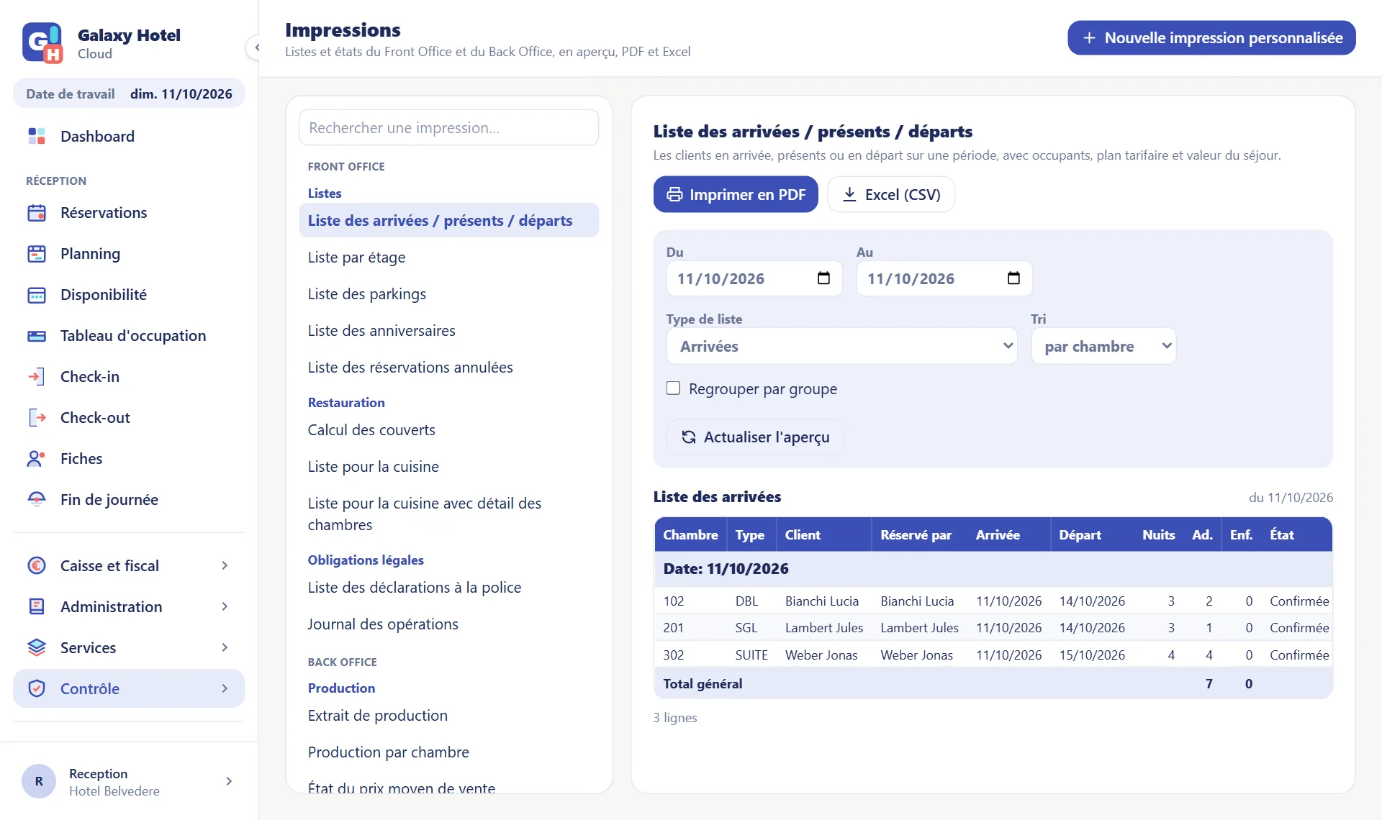1382x820 pixels.
Task: Click the Contrôle shield icon
Action: click(37, 689)
